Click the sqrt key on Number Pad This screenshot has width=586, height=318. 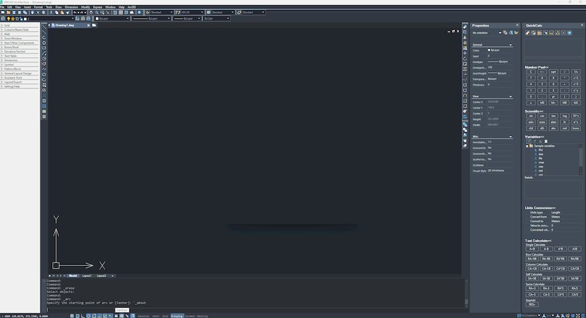point(553,72)
